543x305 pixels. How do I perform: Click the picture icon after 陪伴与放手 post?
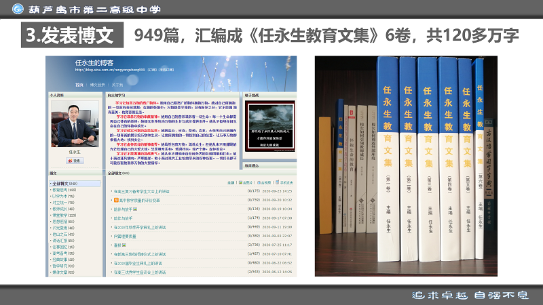(x=135, y=209)
